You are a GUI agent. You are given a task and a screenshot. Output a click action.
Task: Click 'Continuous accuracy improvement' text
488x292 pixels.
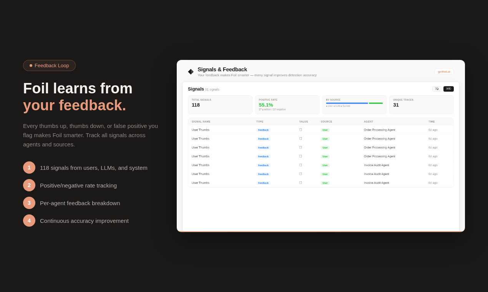[84, 221]
